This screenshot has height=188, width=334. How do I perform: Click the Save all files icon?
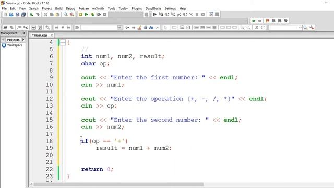click(23, 14)
